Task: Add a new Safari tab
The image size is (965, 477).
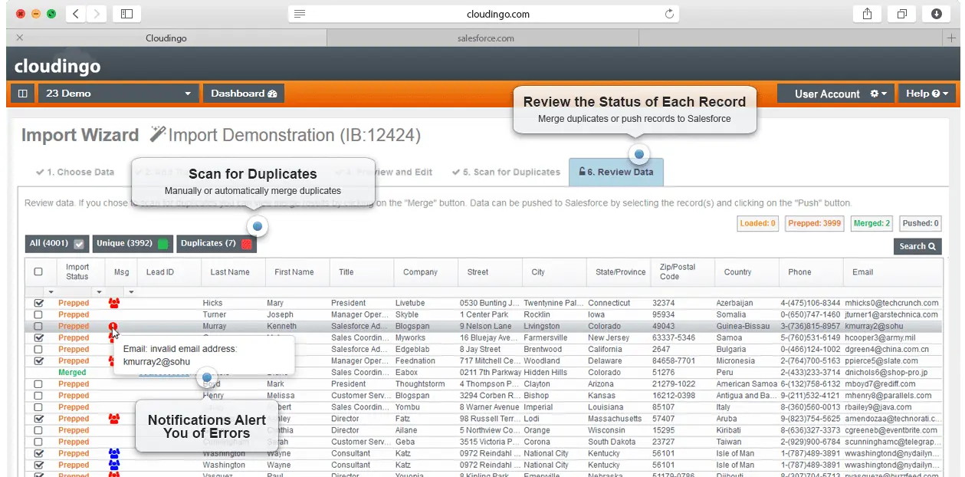Action: pos(951,38)
